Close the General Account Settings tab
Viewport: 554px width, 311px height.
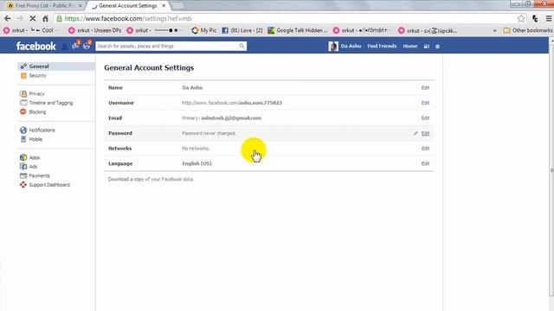(164, 6)
